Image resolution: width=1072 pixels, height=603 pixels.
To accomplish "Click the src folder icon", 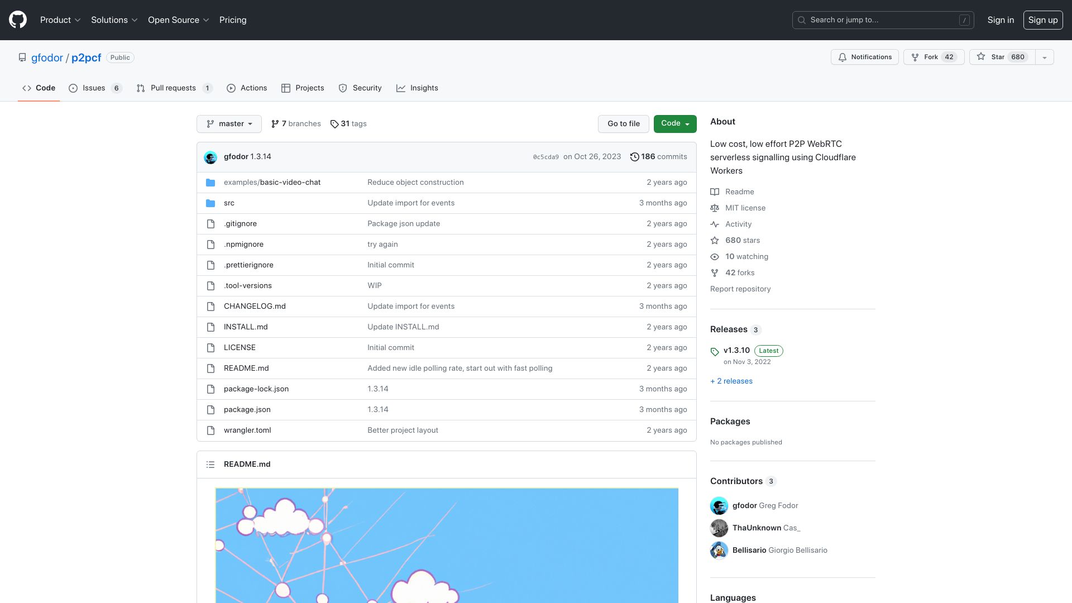I will 210,203.
